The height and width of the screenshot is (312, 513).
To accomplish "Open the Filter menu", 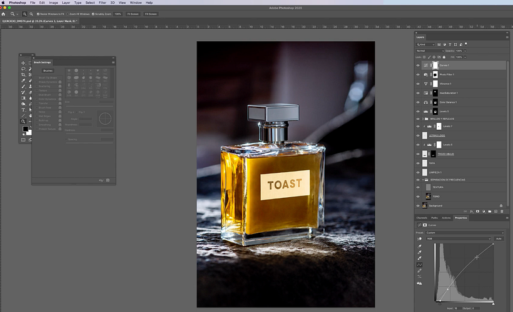I will click(x=102, y=2).
